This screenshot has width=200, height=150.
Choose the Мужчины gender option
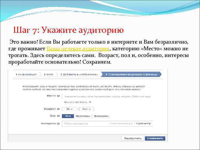[x=83, y=116]
